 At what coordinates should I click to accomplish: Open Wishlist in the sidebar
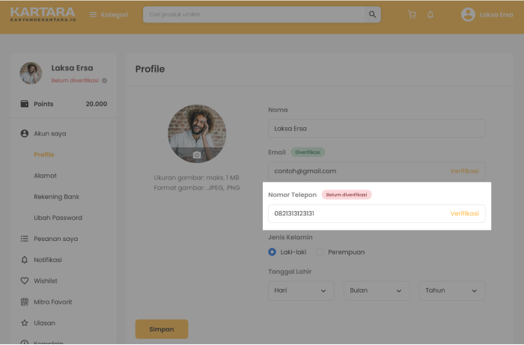[46, 281]
